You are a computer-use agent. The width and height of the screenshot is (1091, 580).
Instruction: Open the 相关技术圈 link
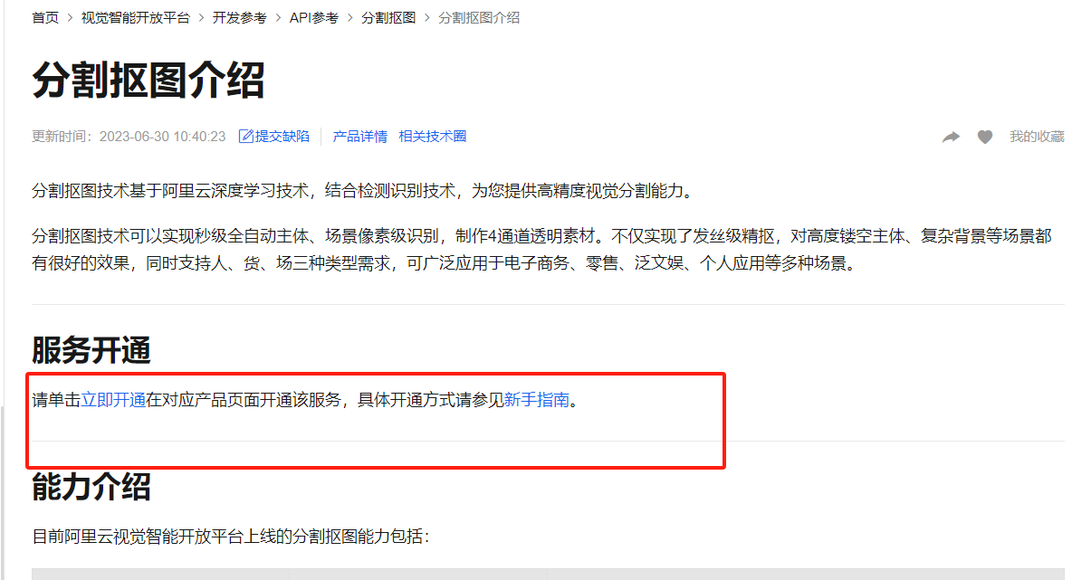point(433,137)
